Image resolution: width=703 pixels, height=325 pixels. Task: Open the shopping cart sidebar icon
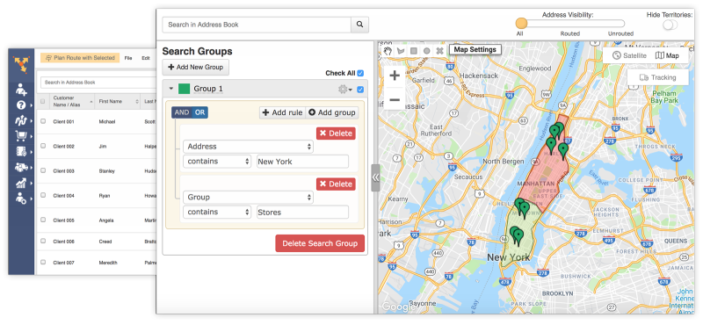[21, 135]
